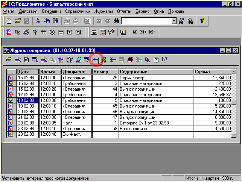Click the search text input field
Screen dimensions: 242x182
[146, 21]
